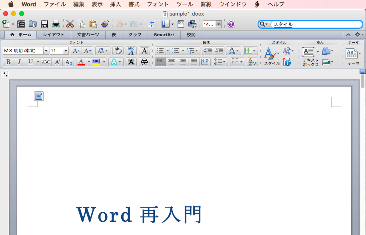Screen dimensions: 366x235
Task: Apply red font color swatch
Action: click(81, 62)
